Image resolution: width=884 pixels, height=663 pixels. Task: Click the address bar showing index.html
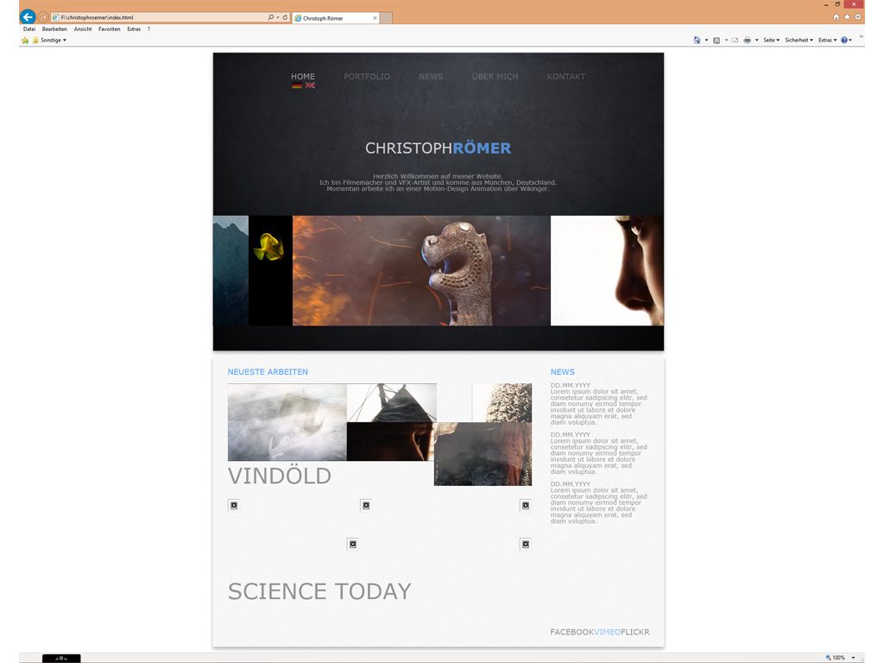coord(155,17)
